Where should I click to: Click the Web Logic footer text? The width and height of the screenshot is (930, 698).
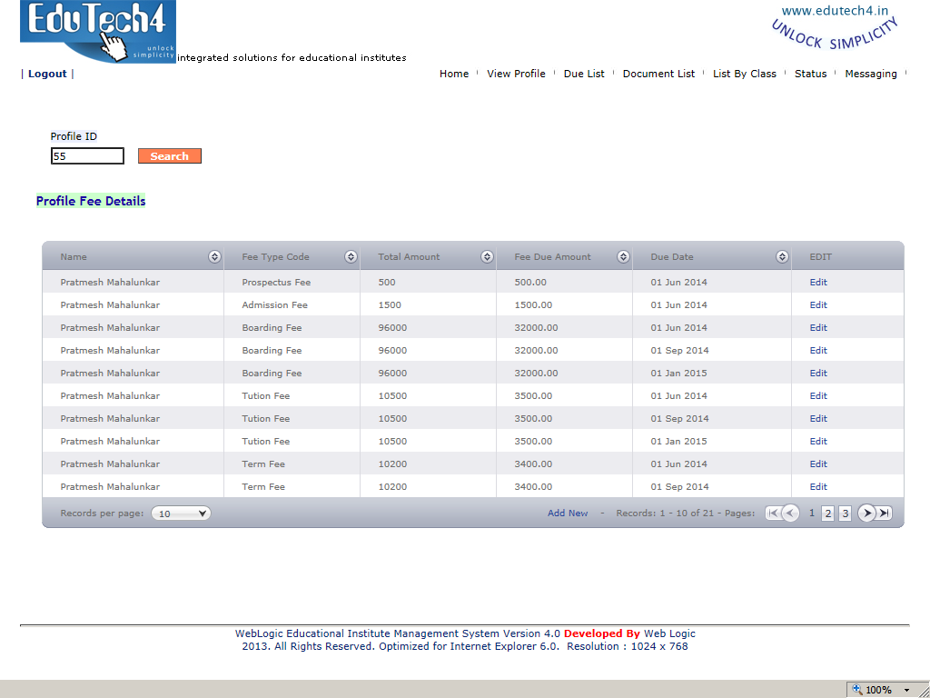click(669, 633)
